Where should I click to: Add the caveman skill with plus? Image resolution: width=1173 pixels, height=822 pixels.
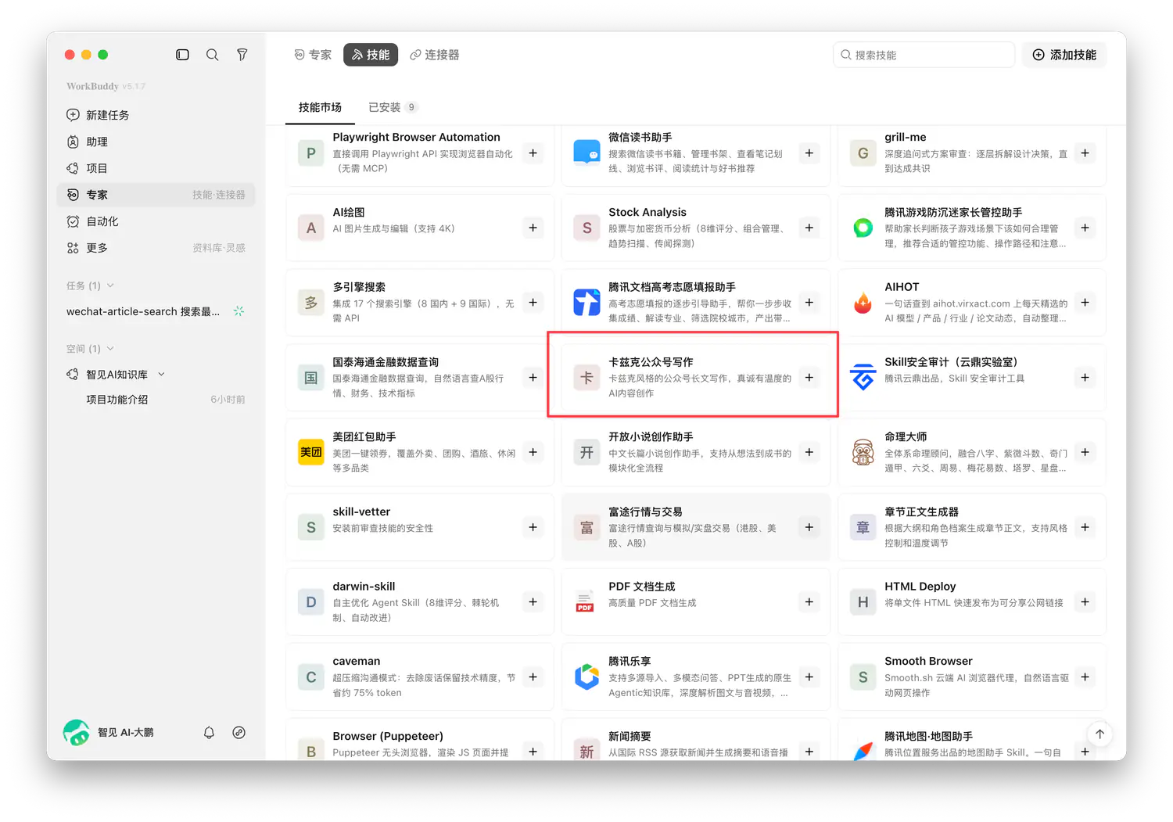click(533, 677)
